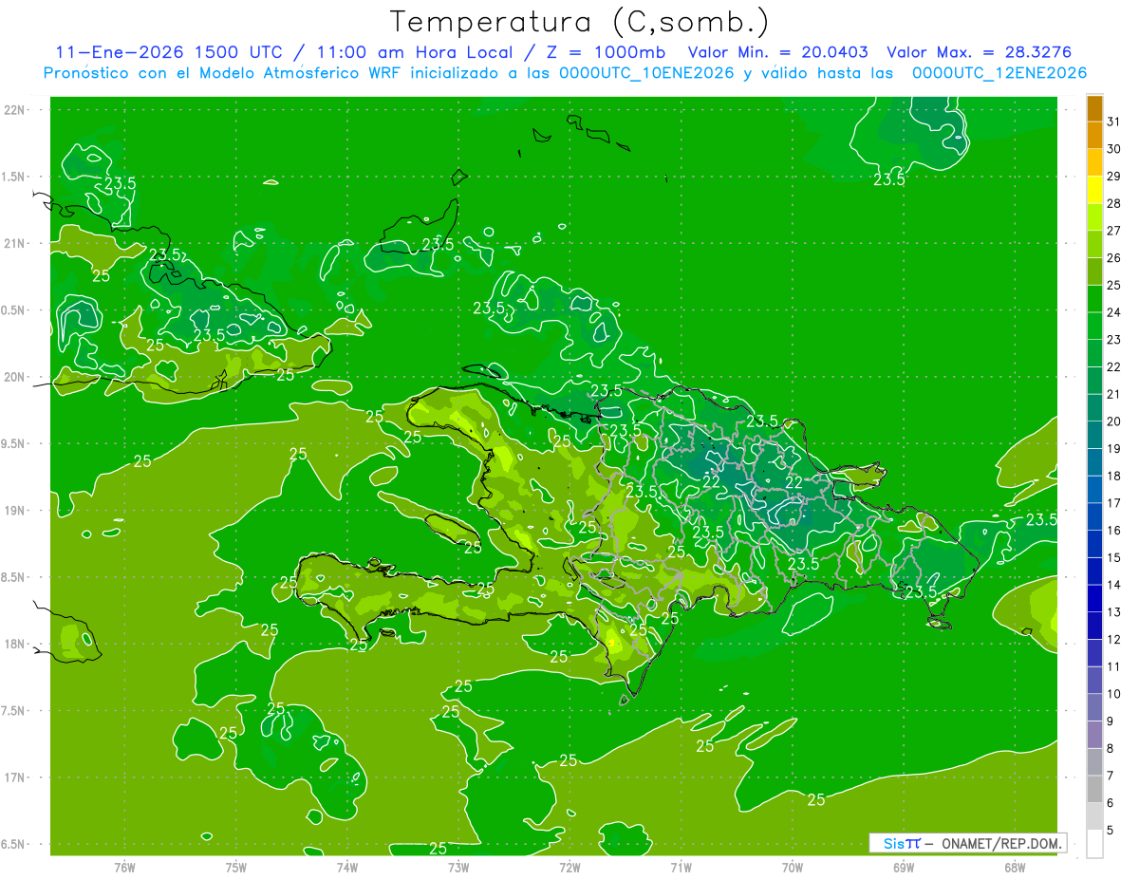This screenshot has width=1139, height=880.
Task: Click the colorbar label '15'
Action: click(x=1113, y=557)
